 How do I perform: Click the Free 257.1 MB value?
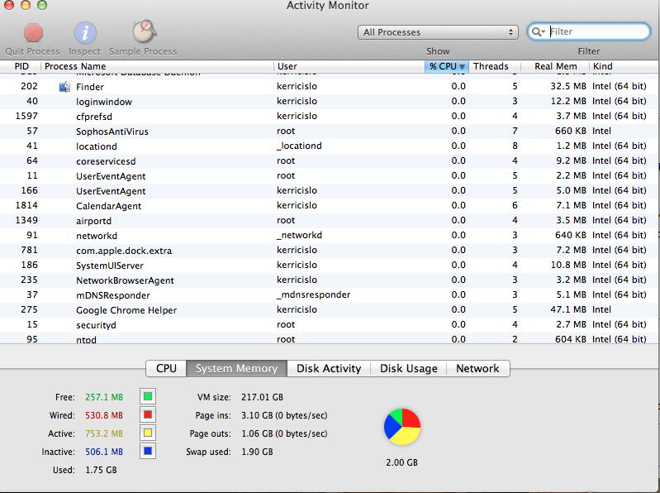point(104,397)
